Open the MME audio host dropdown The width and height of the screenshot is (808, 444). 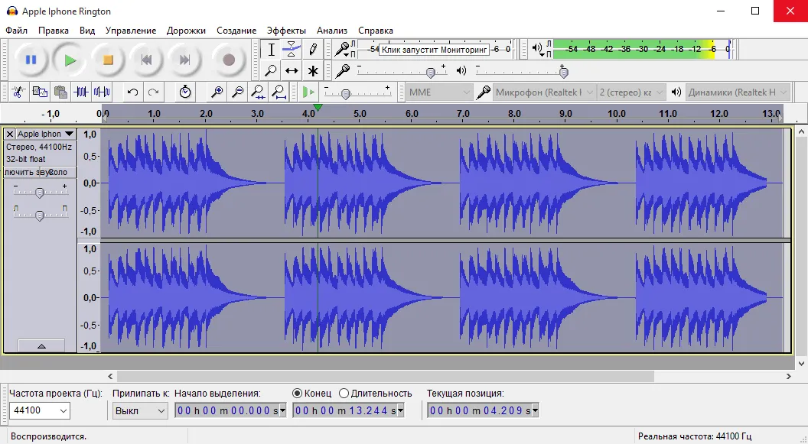point(439,92)
